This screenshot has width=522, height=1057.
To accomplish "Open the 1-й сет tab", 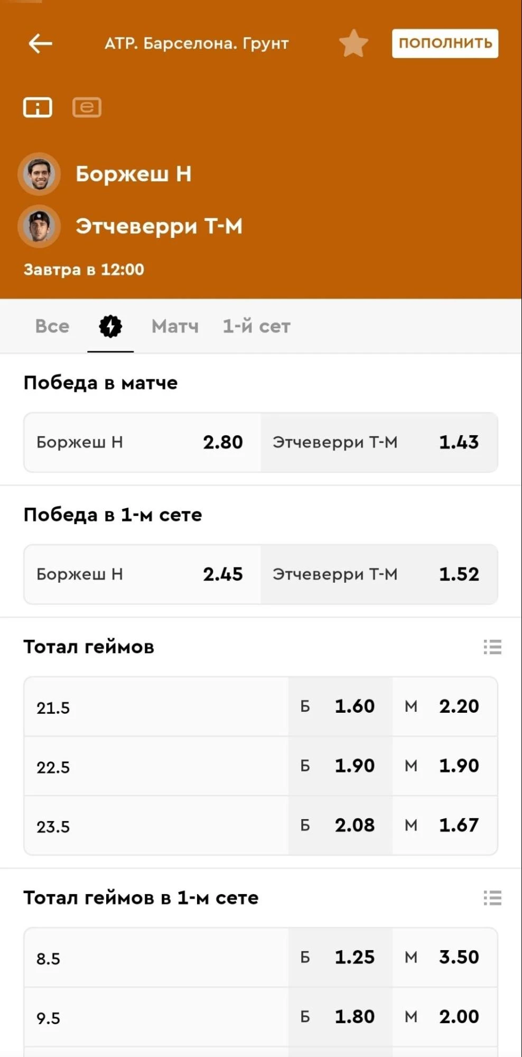I will (x=256, y=326).
